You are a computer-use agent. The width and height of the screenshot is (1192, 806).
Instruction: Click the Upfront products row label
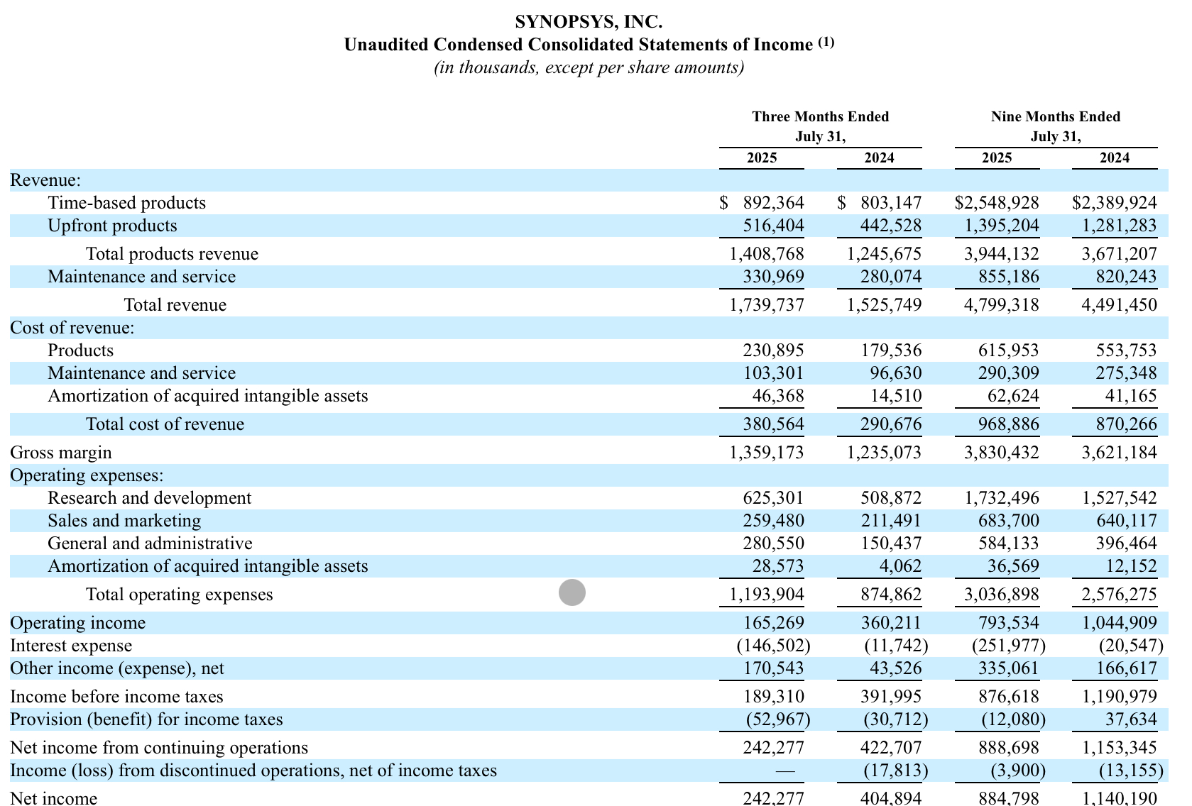(x=112, y=226)
